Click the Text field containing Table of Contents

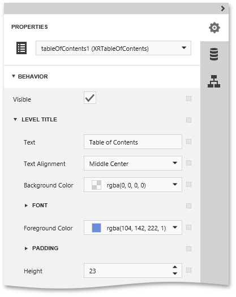tap(133, 142)
